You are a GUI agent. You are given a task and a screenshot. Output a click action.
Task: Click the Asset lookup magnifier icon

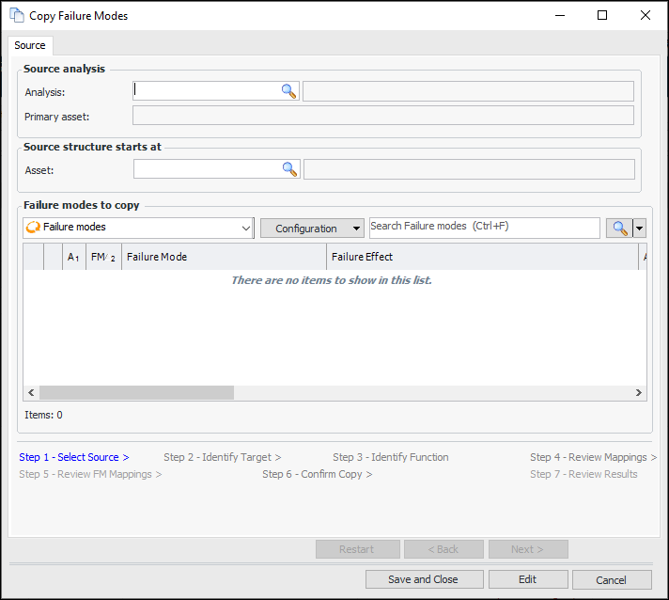coord(289,169)
